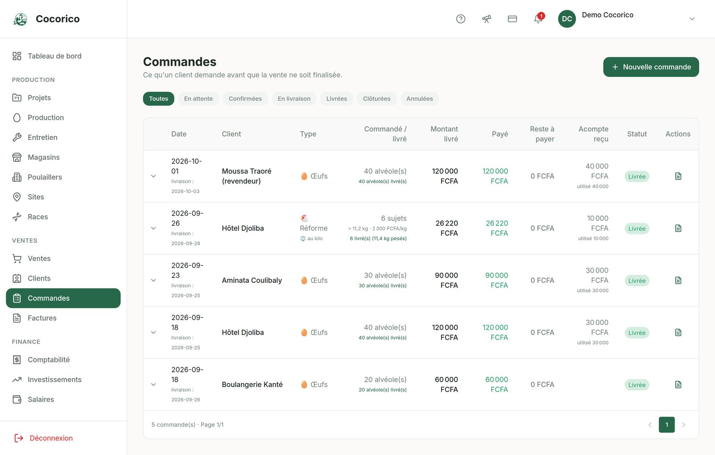Select the Toutes filter tab

click(159, 99)
